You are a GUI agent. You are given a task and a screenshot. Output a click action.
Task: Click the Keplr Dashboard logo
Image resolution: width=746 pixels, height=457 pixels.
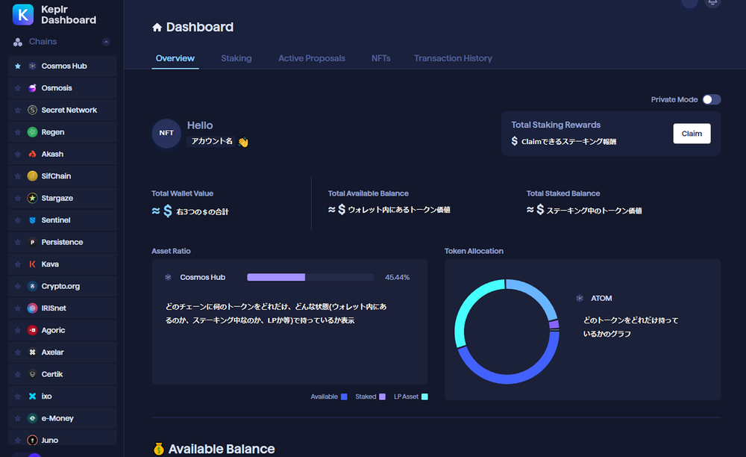pyautogui.click(x=23, y=14)
